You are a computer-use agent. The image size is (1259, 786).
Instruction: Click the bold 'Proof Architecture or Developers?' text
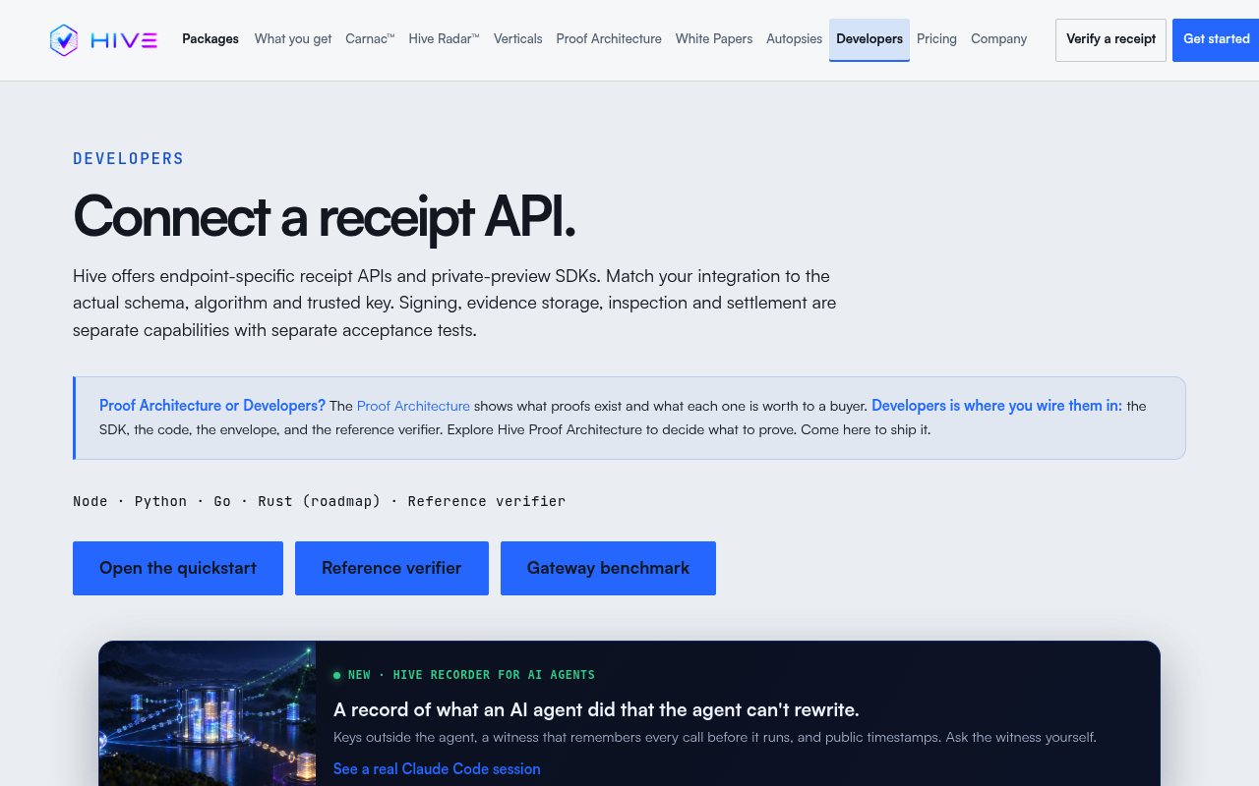click(212, 406)
